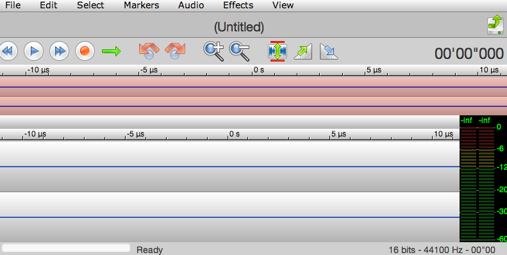The image size is (507, 255).
Task: Click the upper channel of the main waveform
Action: pos(229,167)
